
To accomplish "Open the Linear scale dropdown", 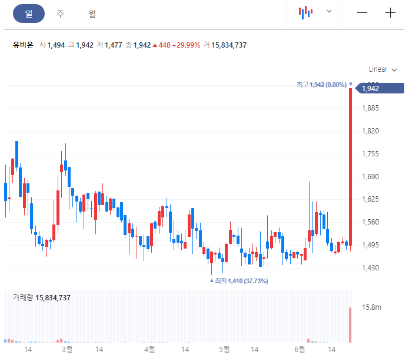I will (383, 69).
